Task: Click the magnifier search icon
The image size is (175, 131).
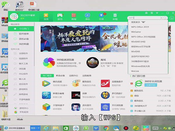Action: coord(165,18)
